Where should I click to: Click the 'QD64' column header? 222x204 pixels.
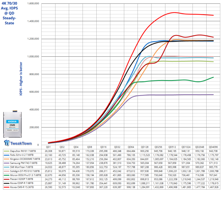[131, 147]
